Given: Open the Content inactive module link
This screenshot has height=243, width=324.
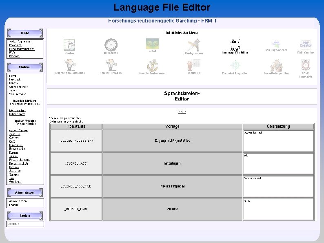Looking at the screenshot, I should click(14, 138).
